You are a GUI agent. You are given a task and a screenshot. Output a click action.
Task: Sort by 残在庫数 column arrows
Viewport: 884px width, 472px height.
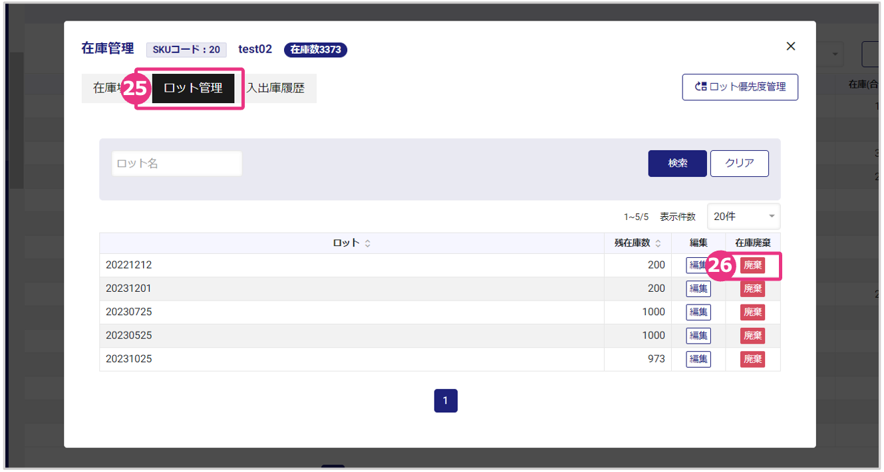click(x=658, y=244)
